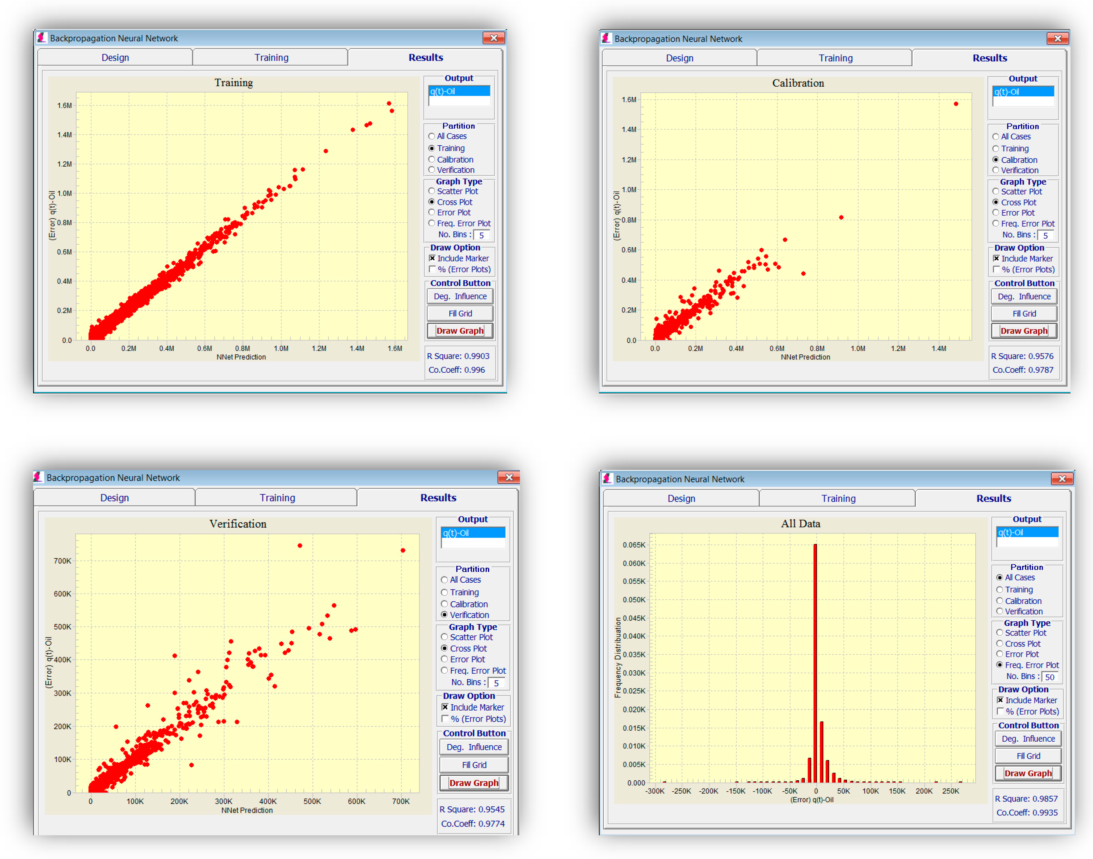Click the No. Bins field in the Calibration window

(1045, 235)
